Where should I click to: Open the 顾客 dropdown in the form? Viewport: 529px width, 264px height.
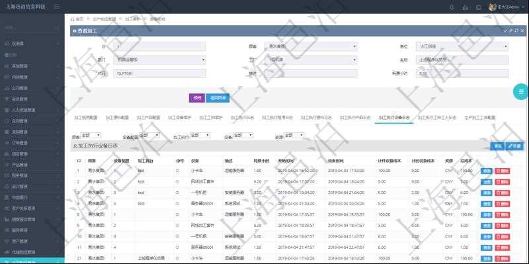[310, 46]
